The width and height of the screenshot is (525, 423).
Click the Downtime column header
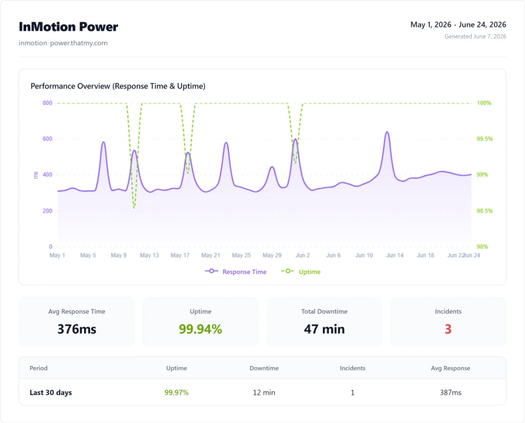coord(264,368)
